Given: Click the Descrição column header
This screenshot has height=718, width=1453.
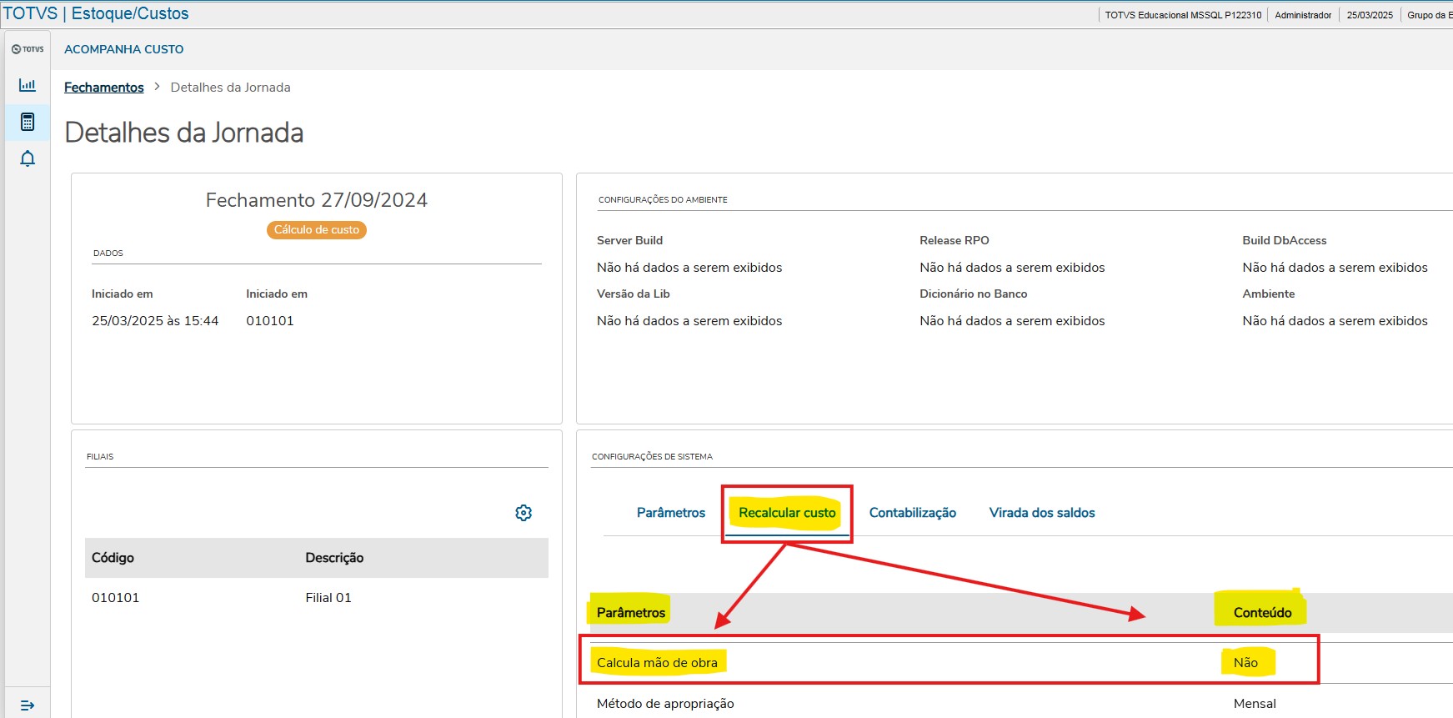Looking at the screenshot, I should [x=334, y=558].
